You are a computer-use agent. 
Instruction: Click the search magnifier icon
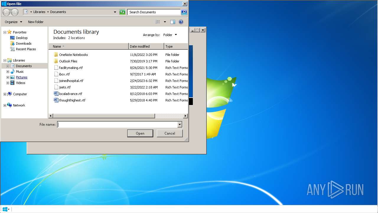click(x=184, y=12)
